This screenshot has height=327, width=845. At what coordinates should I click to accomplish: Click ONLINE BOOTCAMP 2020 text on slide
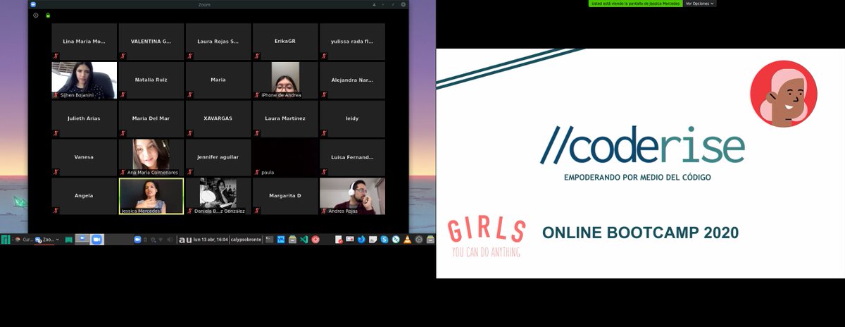[x=640, y=233]
